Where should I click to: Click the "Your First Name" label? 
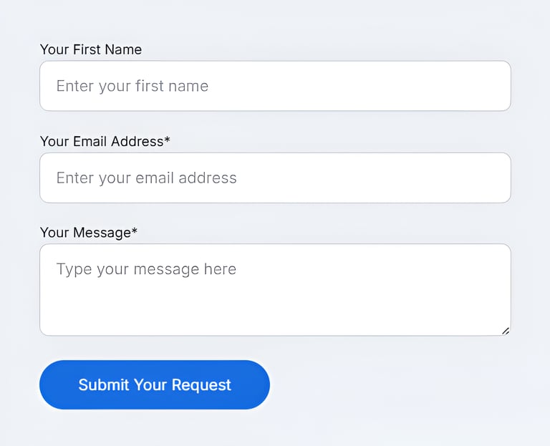[91, 49]
